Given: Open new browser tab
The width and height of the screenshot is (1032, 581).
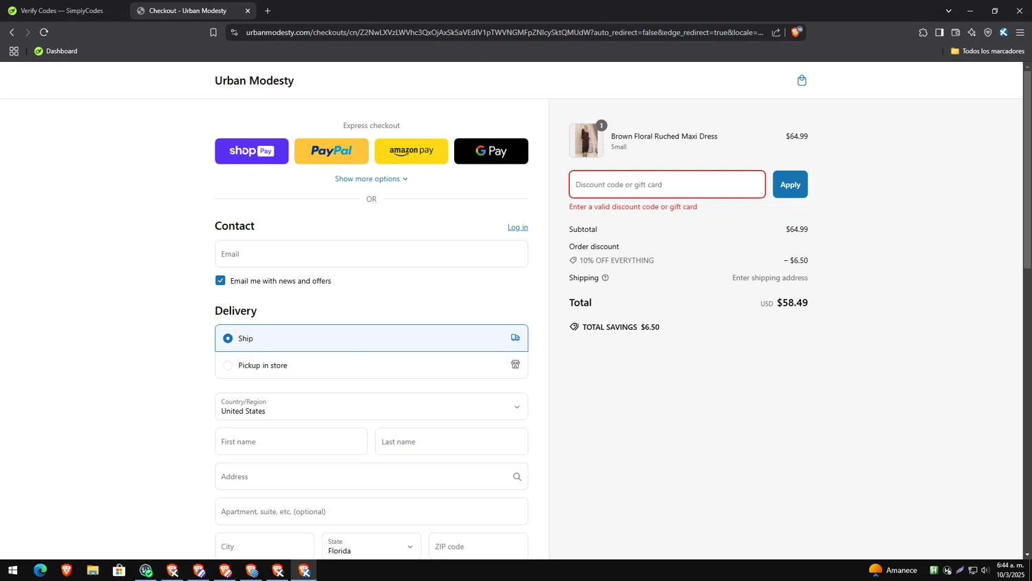Looking at the screenshot, I should [x=268, y=11].
